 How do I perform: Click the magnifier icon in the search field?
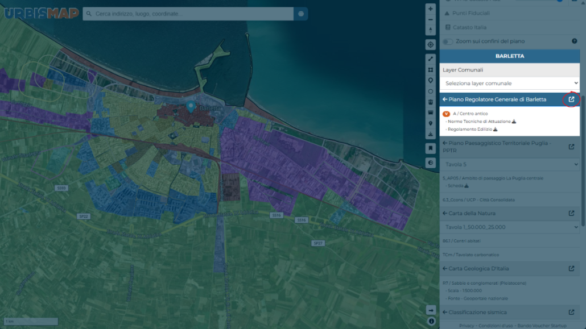[x=89, y=14]
